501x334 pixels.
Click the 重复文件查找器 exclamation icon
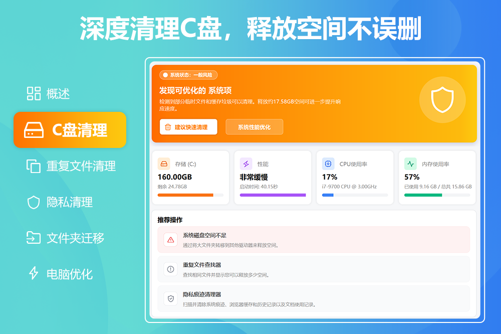(171, 269)
